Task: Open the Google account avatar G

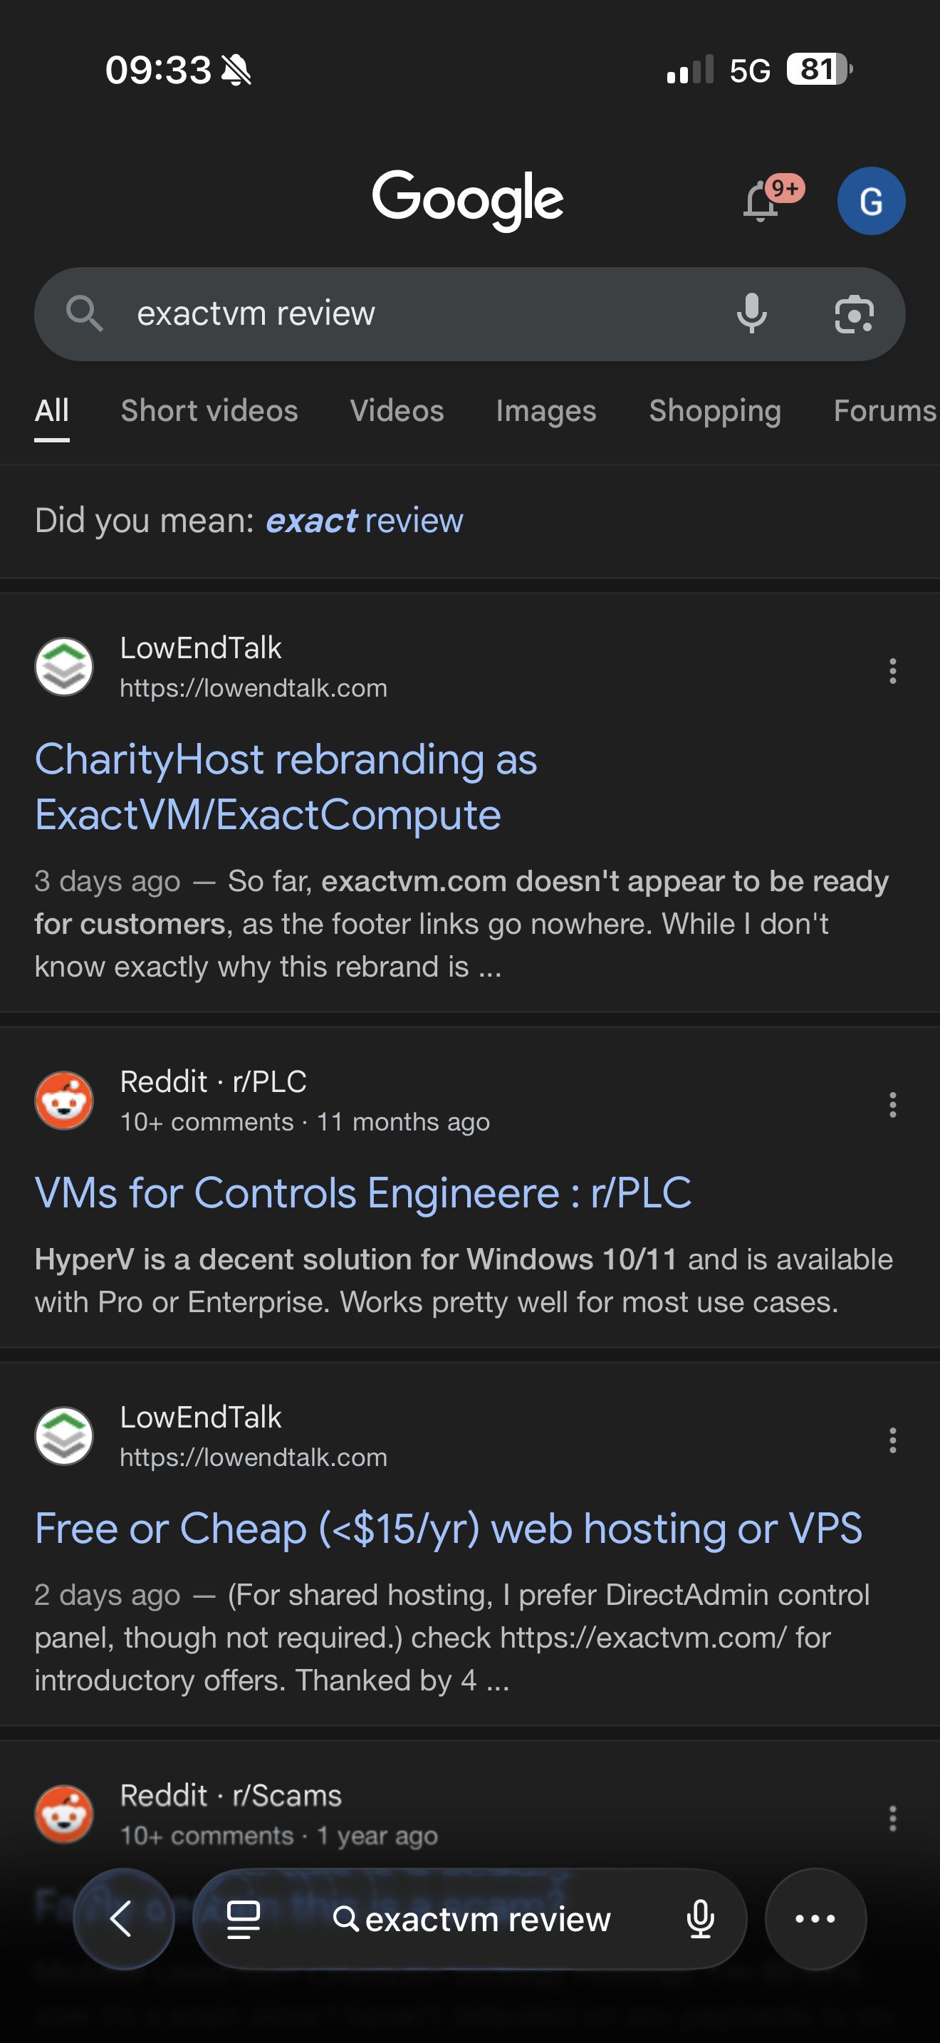Action: tap(871, 201)
